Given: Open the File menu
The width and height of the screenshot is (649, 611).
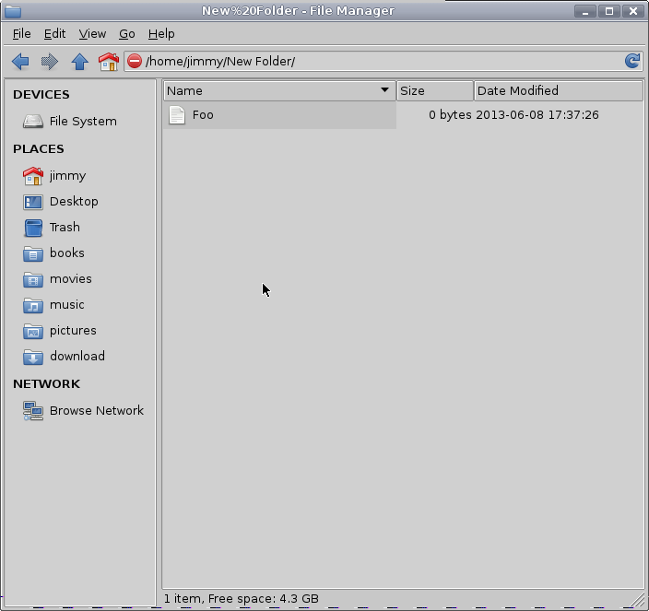Looking at the screenshot, I should (21, 33).
